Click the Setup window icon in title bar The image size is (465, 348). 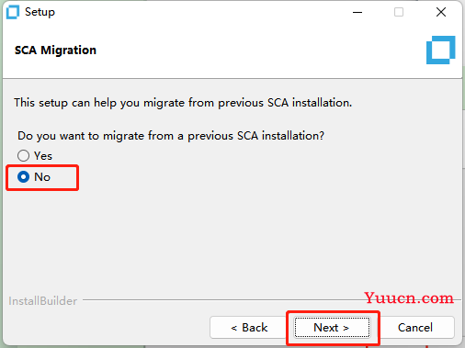click(x=13, y=12)
